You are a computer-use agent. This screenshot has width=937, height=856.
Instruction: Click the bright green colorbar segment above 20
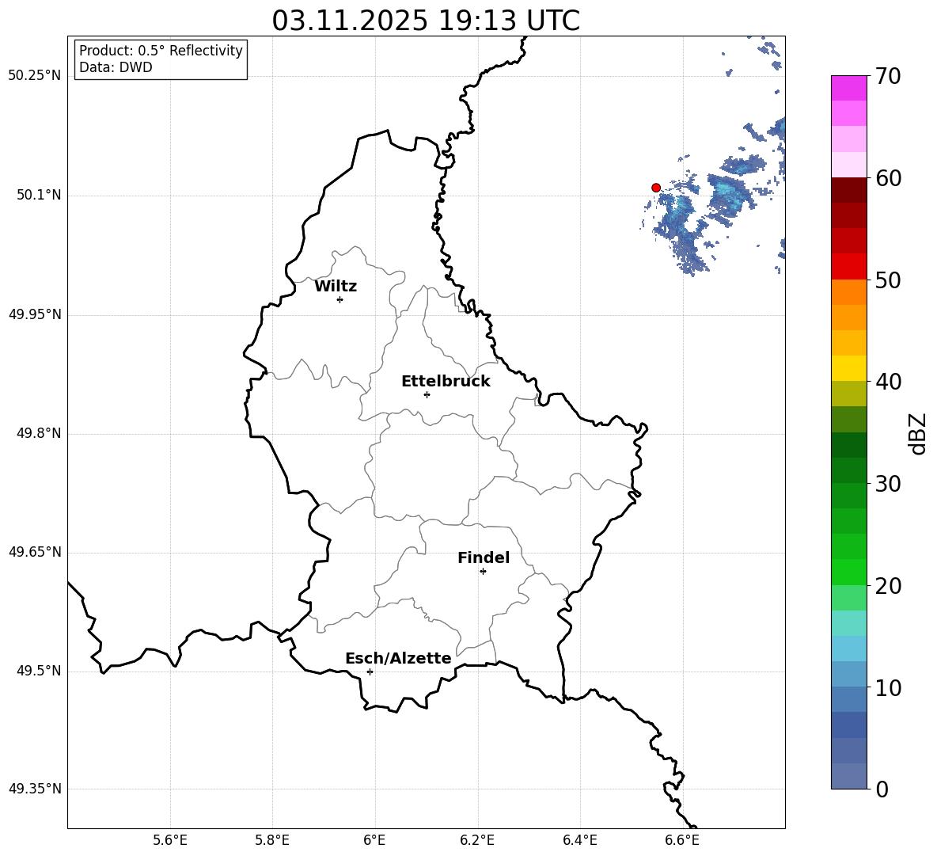click(x=848, y=572)
